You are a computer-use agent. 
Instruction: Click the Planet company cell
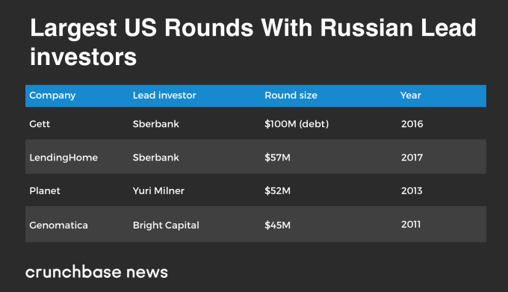point(45,190)
